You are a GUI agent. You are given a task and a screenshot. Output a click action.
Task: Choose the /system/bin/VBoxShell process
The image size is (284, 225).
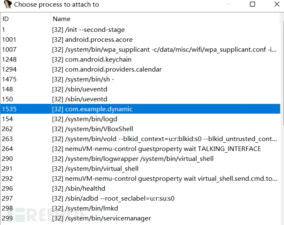point(140,129)
